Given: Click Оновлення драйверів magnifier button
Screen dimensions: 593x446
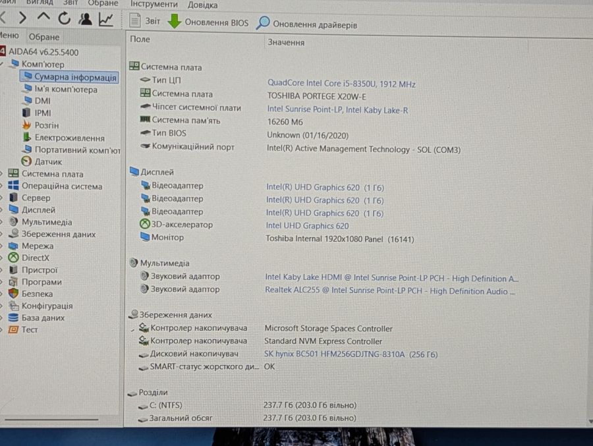Looking at the screenshot, I should pos(306,24).
